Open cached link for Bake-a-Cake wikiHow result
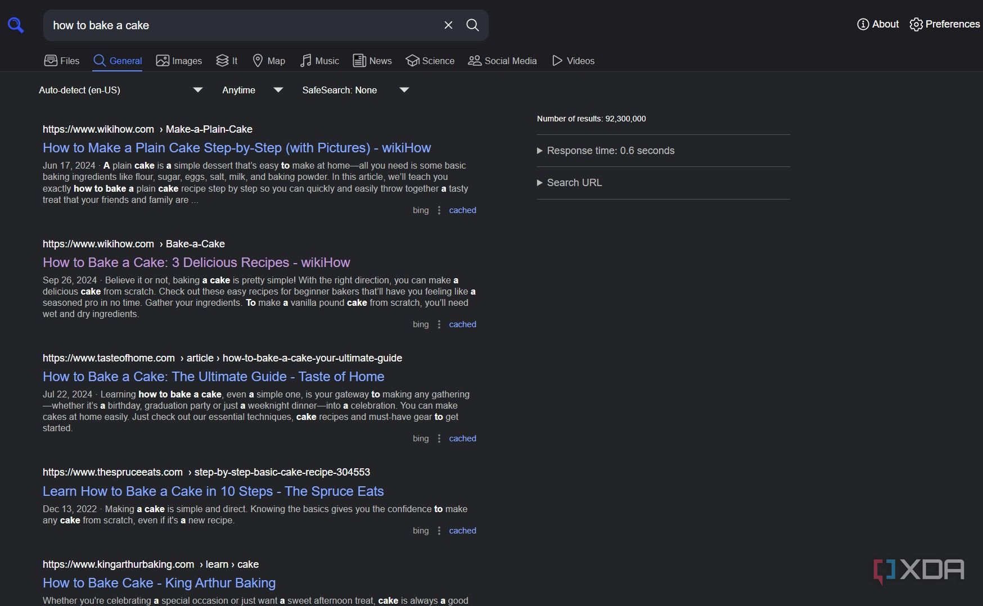Screen dimensions: 983x606 [462, 324]
